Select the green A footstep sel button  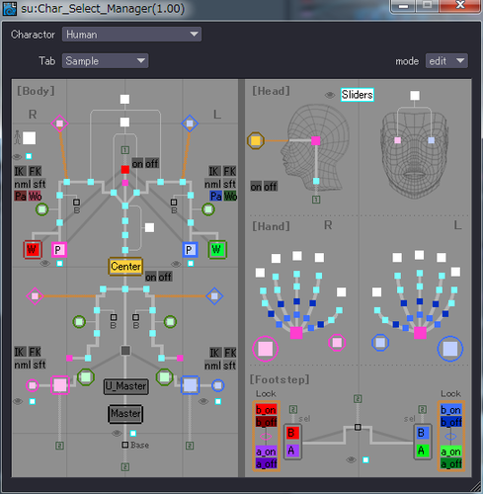(423, 451)
